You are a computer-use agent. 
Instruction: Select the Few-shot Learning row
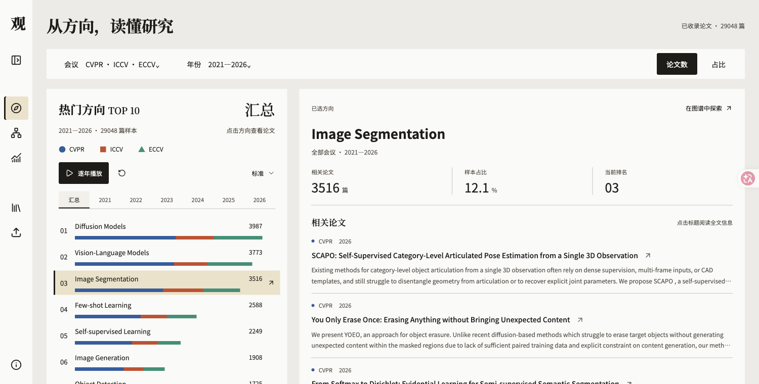pyautogui.click(x=167, y=309)
